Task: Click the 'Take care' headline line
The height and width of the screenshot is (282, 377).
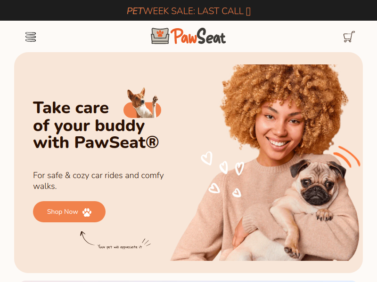Action: pyautogui.click(x=71, y=108)
